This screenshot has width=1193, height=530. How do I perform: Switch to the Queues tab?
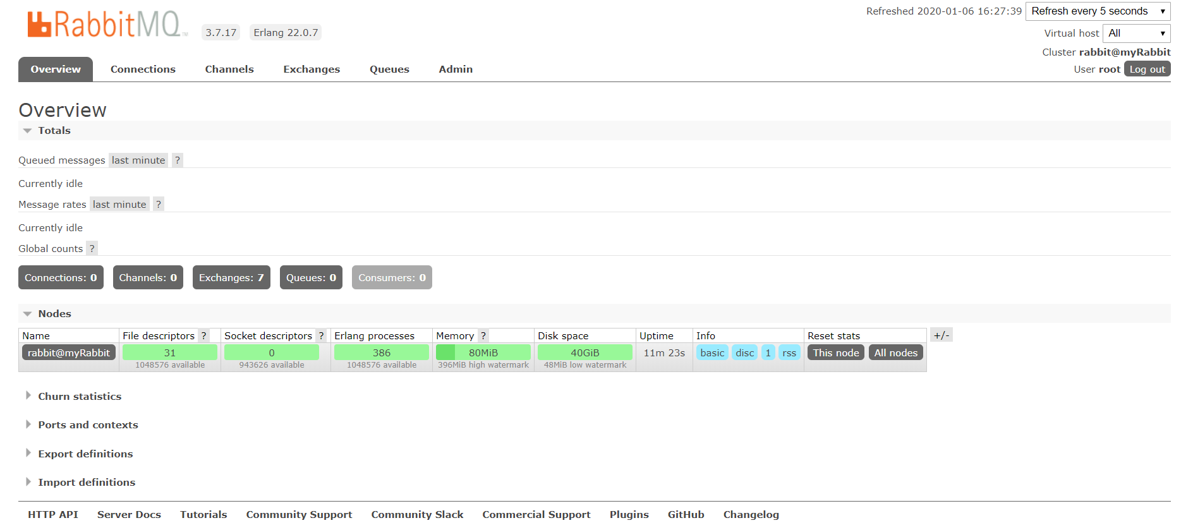[389, 69]
